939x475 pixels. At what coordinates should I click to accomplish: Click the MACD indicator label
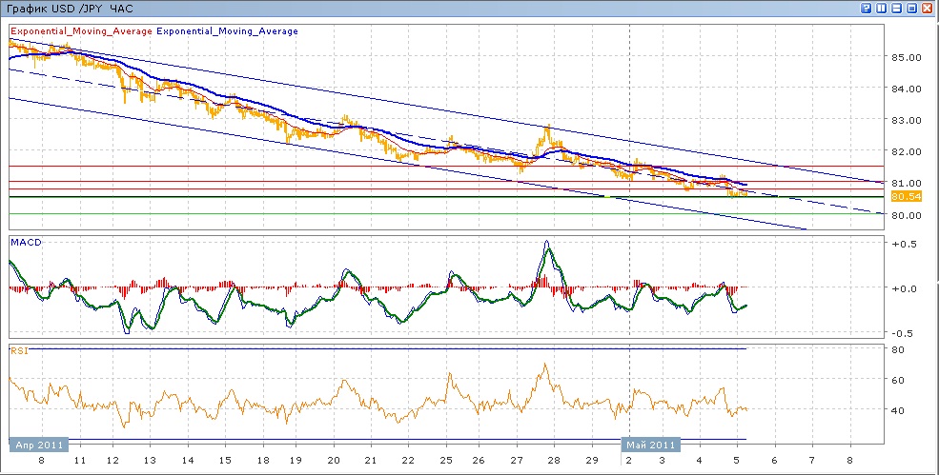coord(26,243)
